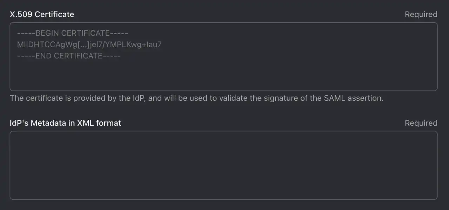Image resolution: width=449 pixels, height=210 pixels.
Task: Click the bottom edge of the certificate box
Action: 223,89
